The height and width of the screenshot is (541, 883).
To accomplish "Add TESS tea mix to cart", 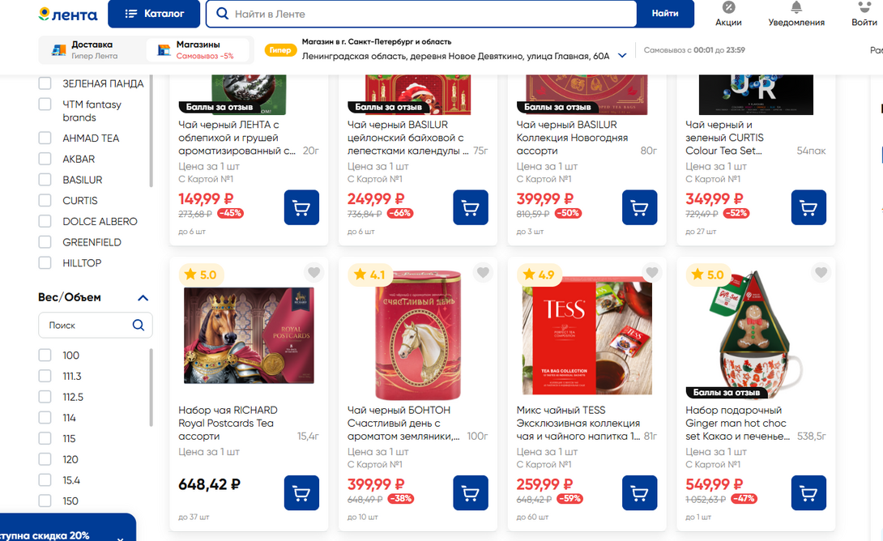I will [639, 493].
